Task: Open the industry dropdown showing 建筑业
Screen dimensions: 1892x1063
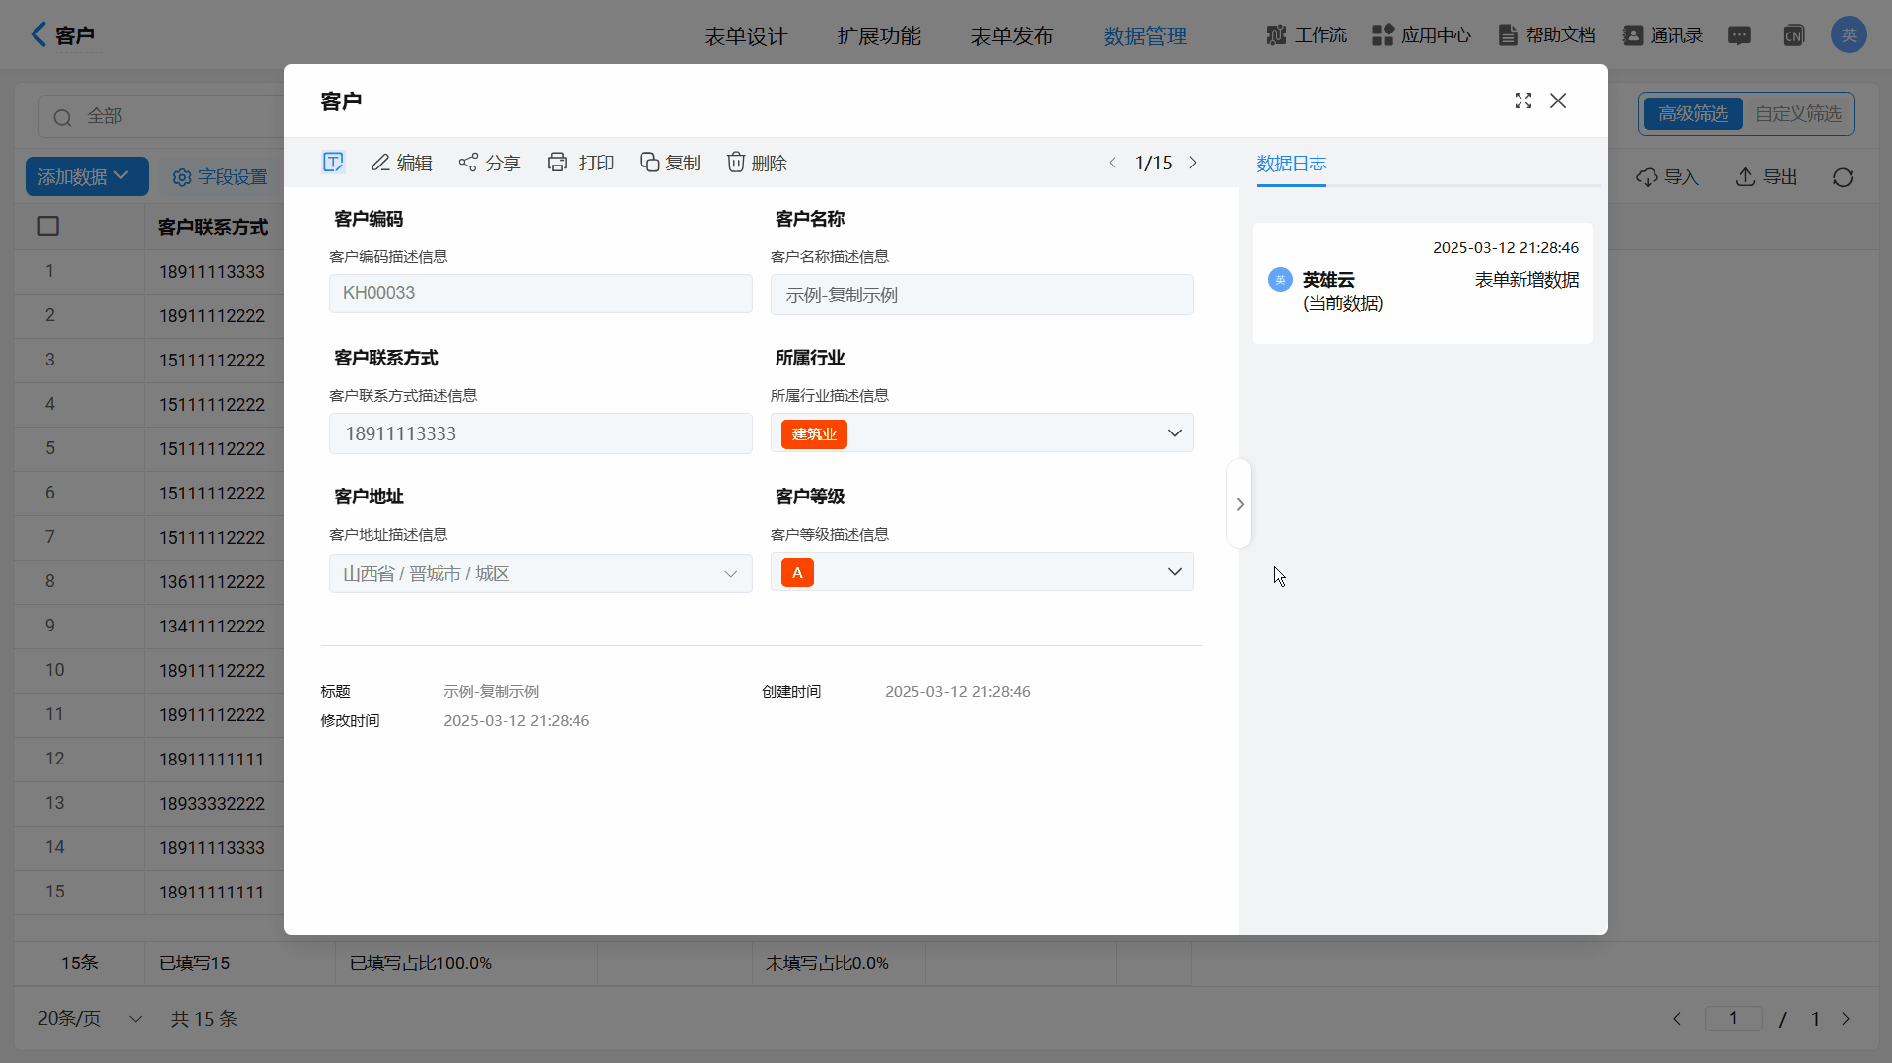Action: [x=1174, y=433]
